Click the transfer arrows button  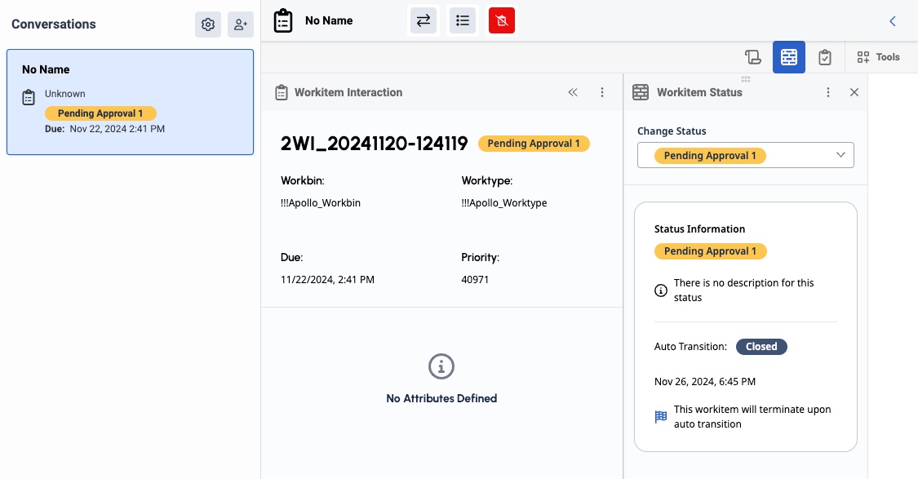(424, 20)
